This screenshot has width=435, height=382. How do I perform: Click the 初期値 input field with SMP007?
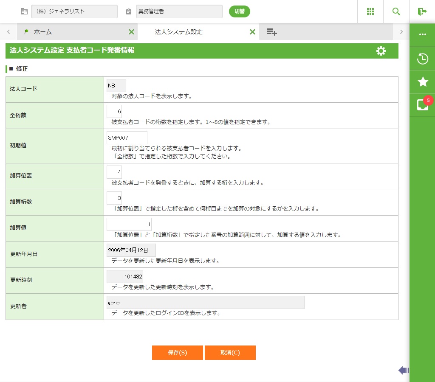[127, 138]
